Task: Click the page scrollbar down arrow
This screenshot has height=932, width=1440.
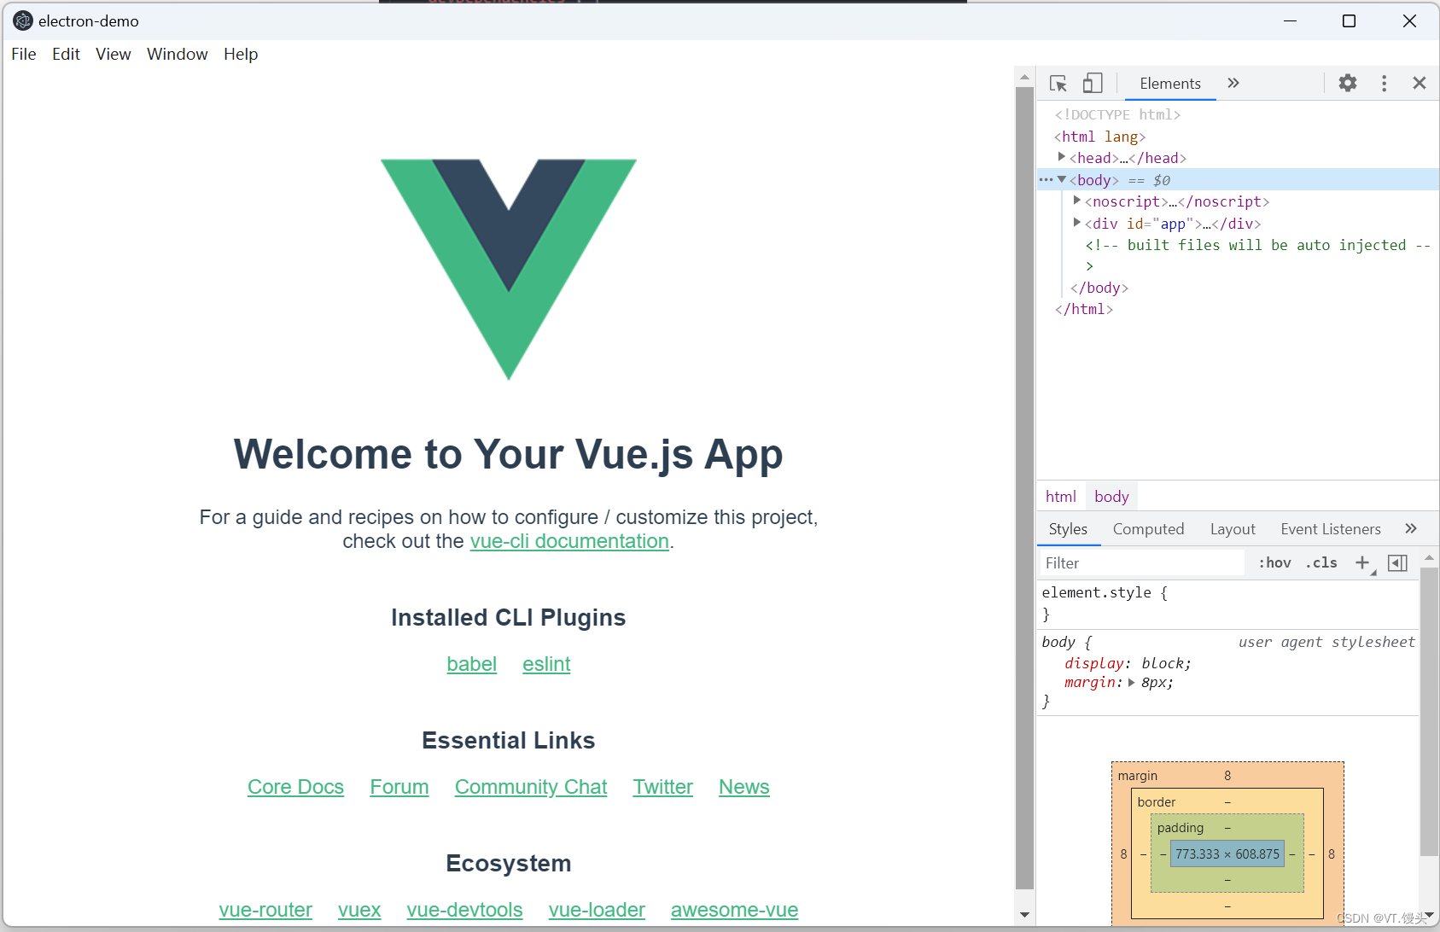Action: pyautogui.click(x=1024, y=915)
